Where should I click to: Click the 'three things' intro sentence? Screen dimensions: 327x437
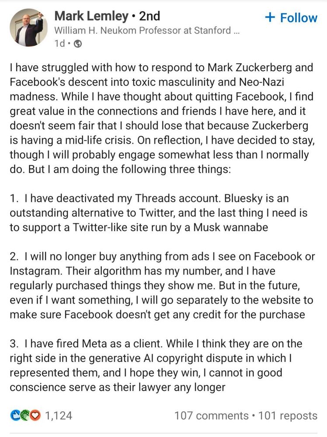coord(130,169)
